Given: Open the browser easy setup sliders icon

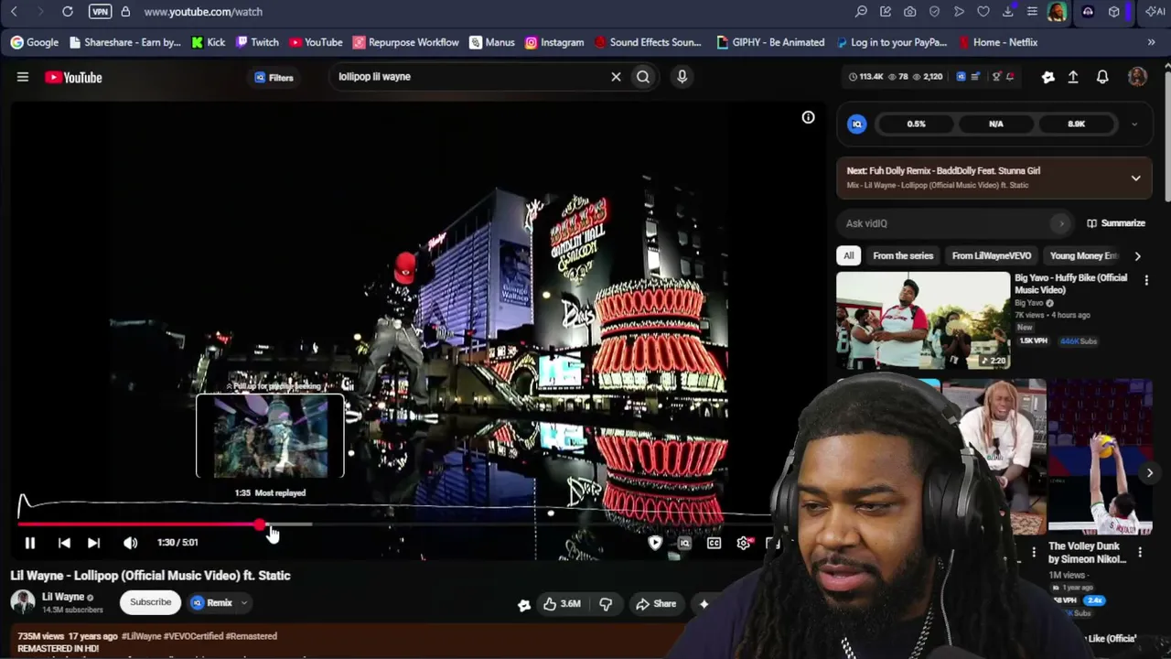Looking at the screenshot, I should tap(1032, 12).
